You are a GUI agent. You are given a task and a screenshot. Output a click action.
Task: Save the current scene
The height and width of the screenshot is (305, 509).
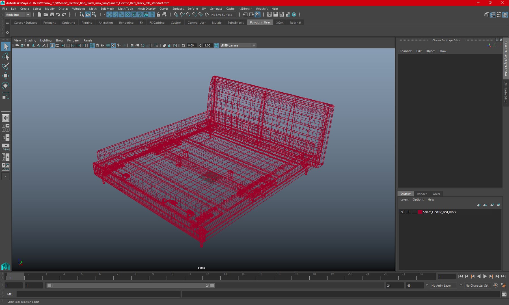click(x=52, y=15)
